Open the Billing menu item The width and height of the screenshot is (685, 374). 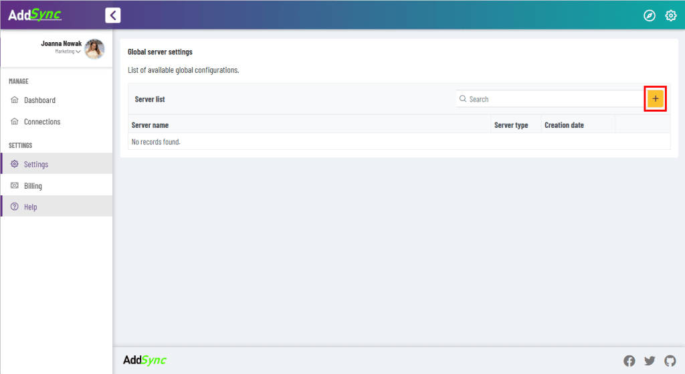pos(33,185)
